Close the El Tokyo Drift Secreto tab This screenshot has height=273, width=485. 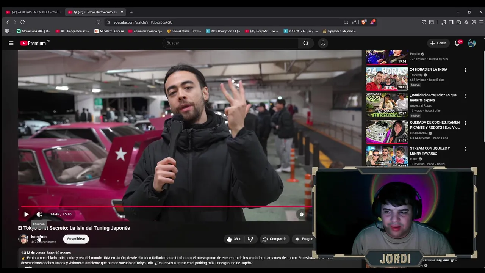[x=122, y=12]
